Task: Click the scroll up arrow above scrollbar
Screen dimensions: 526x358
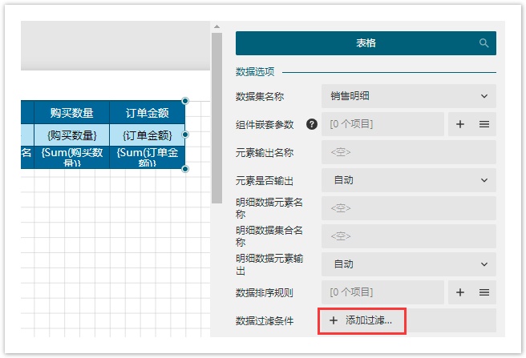Action: pyautogui.click(x=216, y=26)
